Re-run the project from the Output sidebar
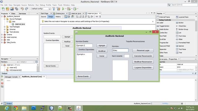Viewport: 198px width, 111px height. (2, 76)
